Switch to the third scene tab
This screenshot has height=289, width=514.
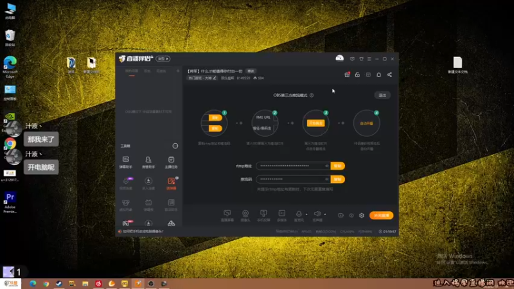[x=161, y=71]
